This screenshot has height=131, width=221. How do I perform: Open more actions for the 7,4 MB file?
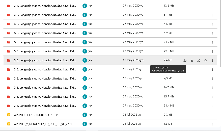212,61
